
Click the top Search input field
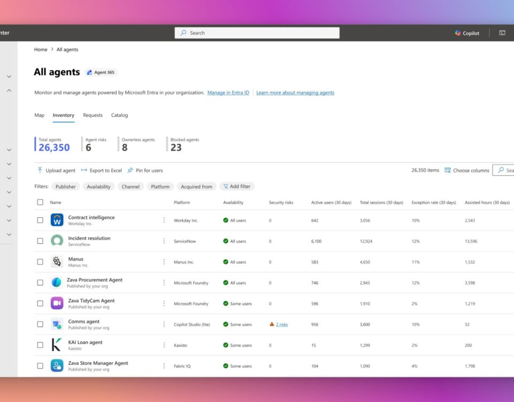click(x=257, y=33)
